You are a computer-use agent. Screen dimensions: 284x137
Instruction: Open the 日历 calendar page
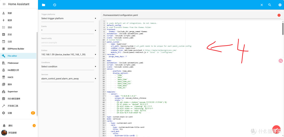click(x=18, y=42)
